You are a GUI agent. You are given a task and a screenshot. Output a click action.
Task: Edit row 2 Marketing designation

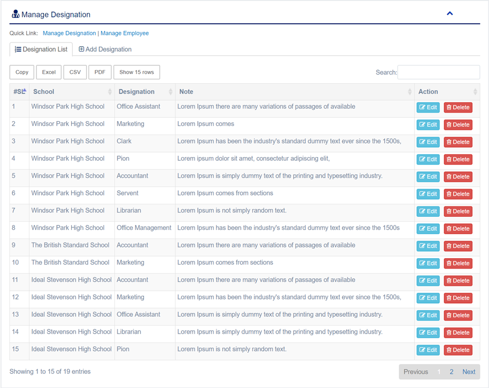pos(428,125)
